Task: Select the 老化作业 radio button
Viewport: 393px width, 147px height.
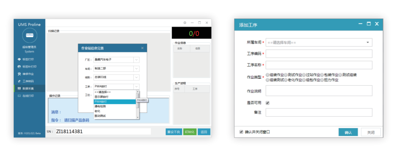Action: pos(286,80)
